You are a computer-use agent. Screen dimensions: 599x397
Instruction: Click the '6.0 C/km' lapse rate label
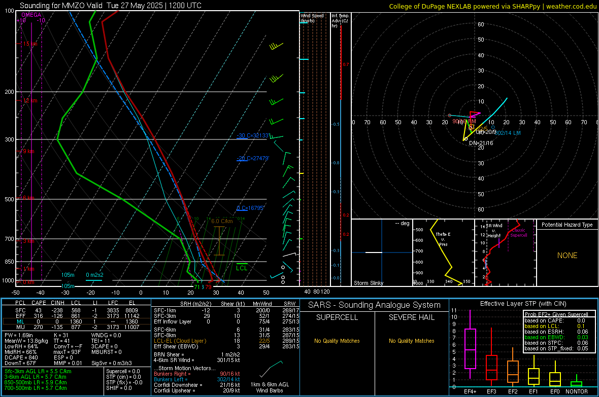pyautogui.click(x=222, y=221)
